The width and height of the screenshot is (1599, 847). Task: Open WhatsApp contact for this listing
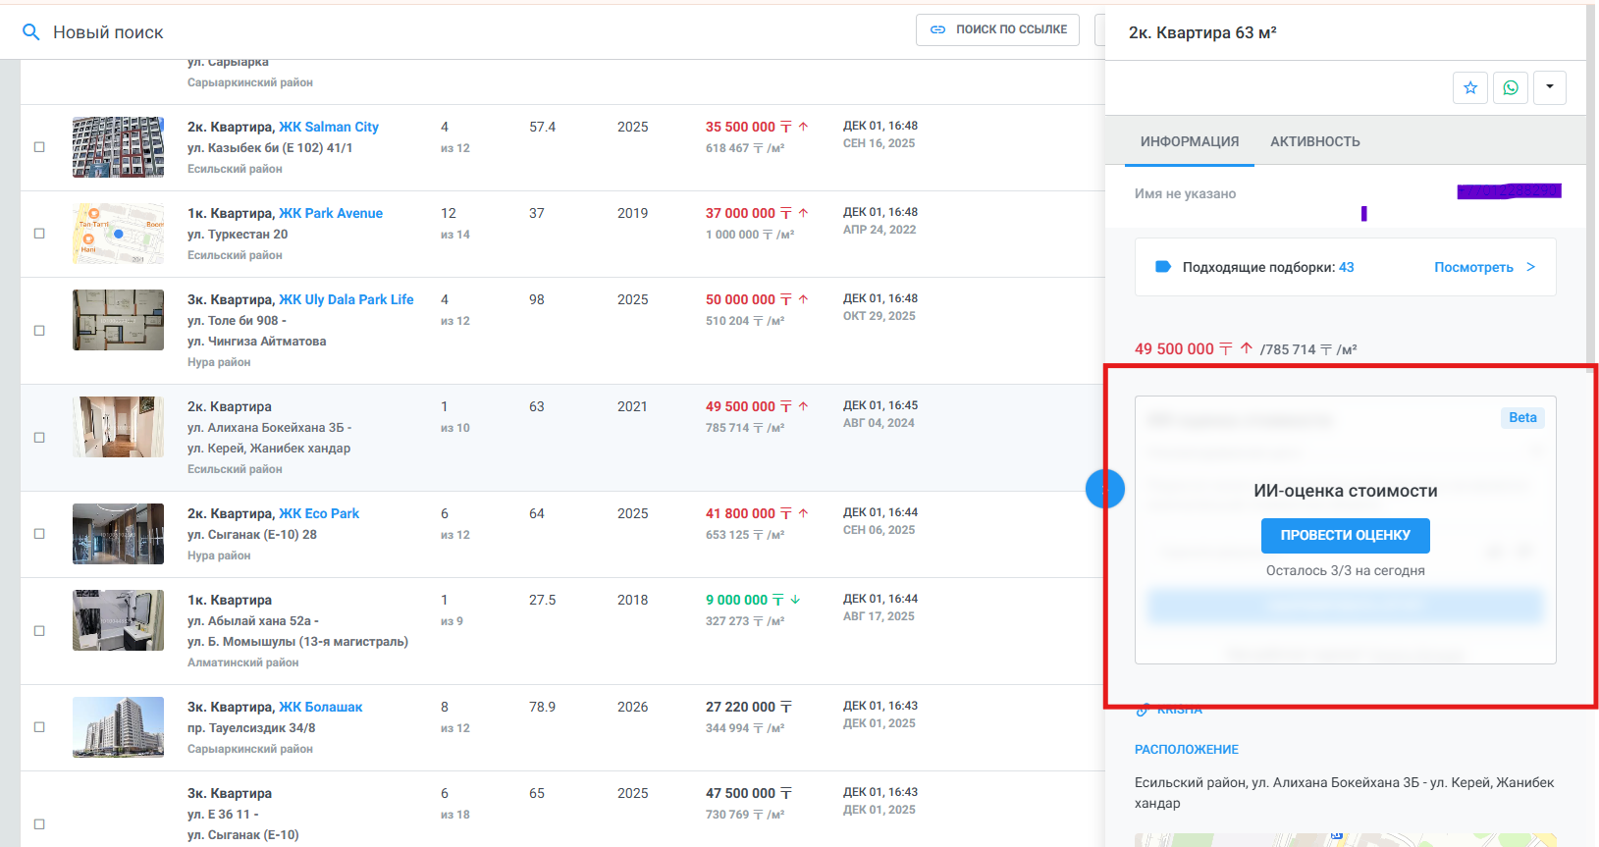[x=1511, y=87]
